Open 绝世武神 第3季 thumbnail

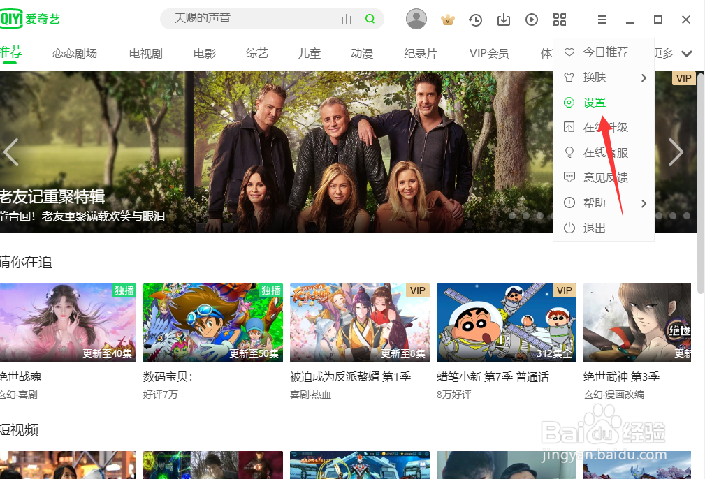pos(637,323)
